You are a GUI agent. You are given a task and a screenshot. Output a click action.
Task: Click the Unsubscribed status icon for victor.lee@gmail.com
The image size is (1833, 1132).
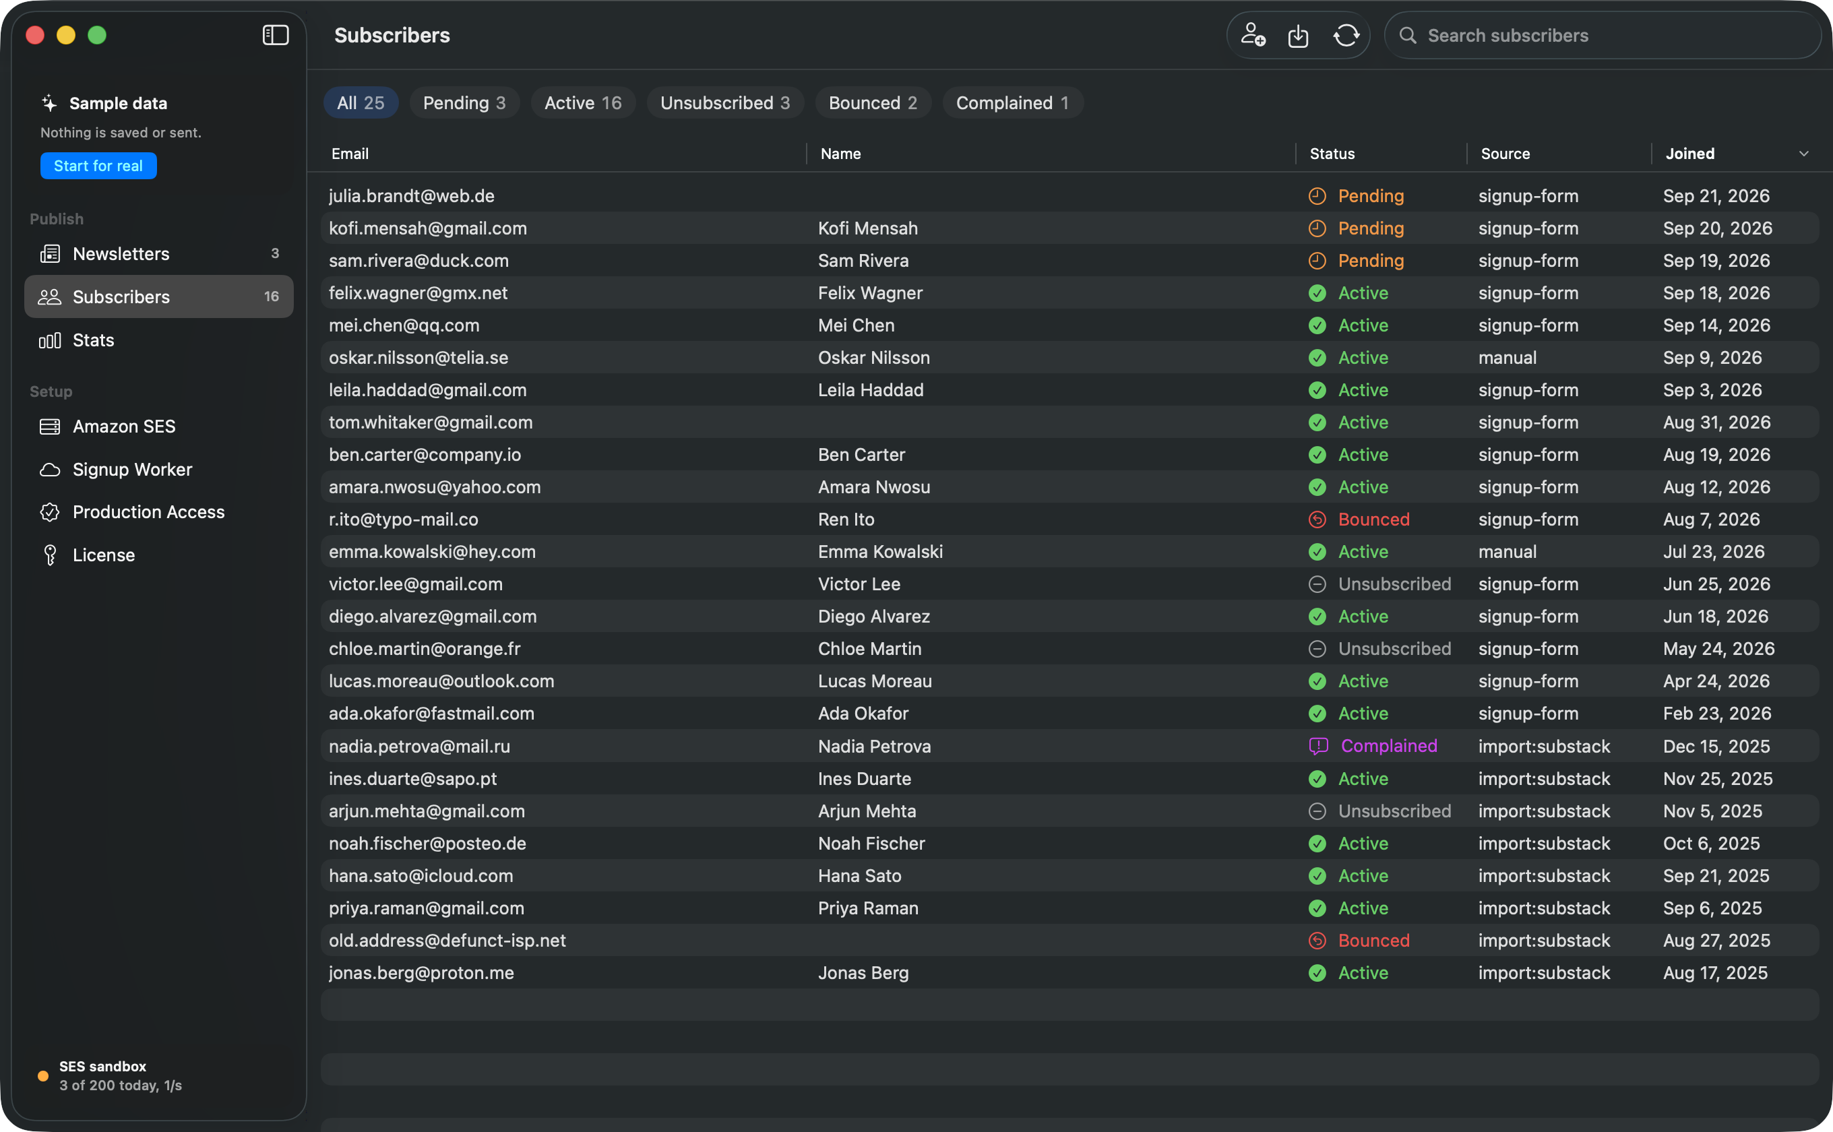coord(1317,584)
